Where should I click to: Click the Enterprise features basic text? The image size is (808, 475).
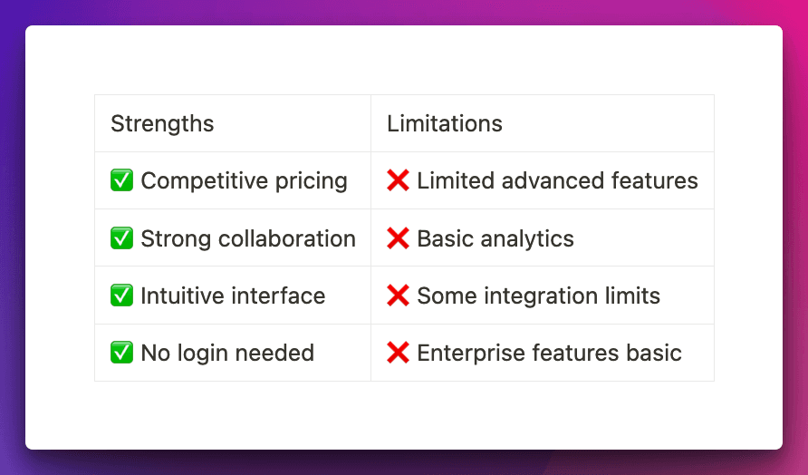pyautogui.click(x=549, y=353)
